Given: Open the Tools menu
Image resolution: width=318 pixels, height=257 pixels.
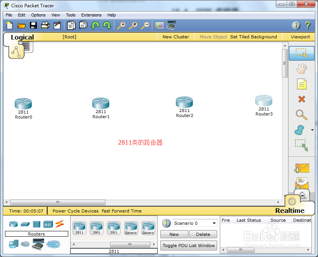Looking at the screenshot, I should point(71,15).
